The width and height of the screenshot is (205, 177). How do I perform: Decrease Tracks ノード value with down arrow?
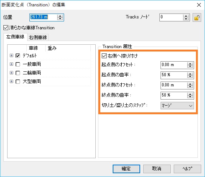pos(186,19)
